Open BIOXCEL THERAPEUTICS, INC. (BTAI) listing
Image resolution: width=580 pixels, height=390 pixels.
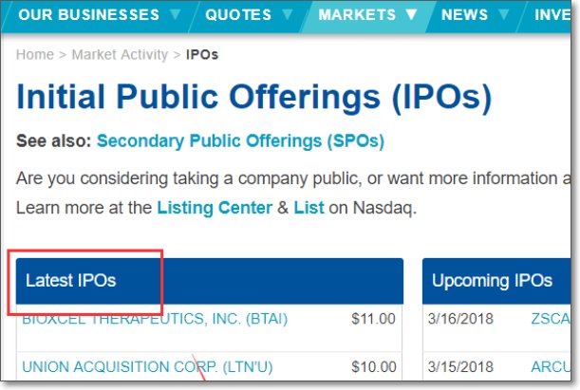coord(155,318)
